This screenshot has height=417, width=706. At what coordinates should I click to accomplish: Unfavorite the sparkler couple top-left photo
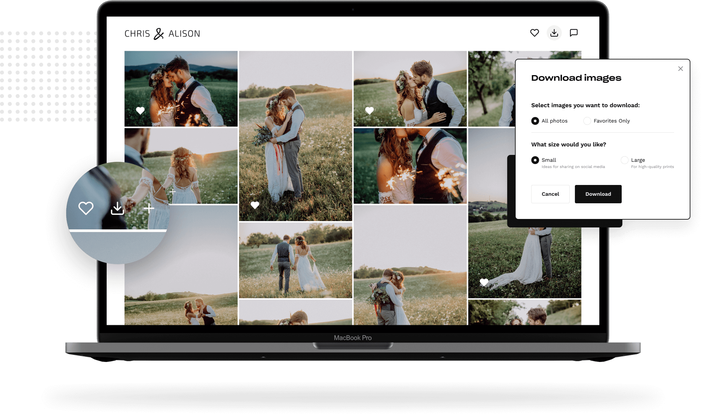point(140,110)
